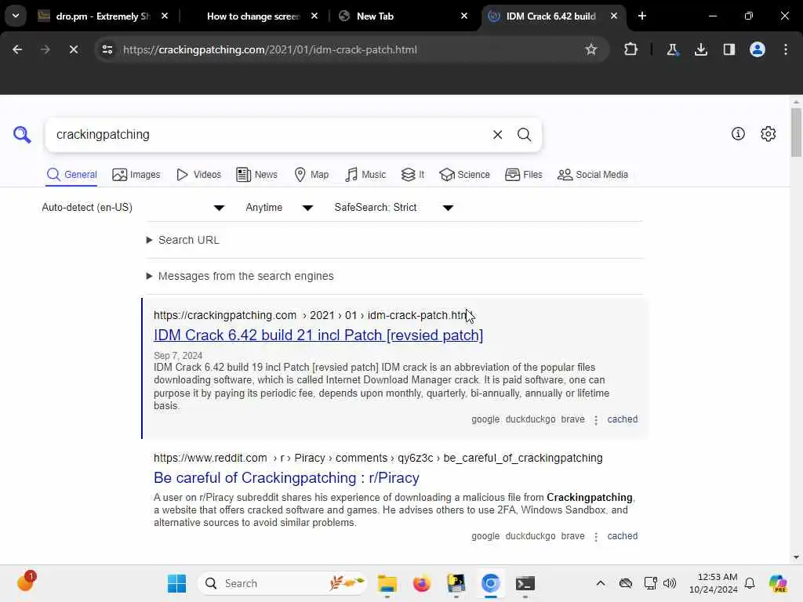803x602 pixels.
Task: Click the reddit.com result URL text
Action: point(378,458)
